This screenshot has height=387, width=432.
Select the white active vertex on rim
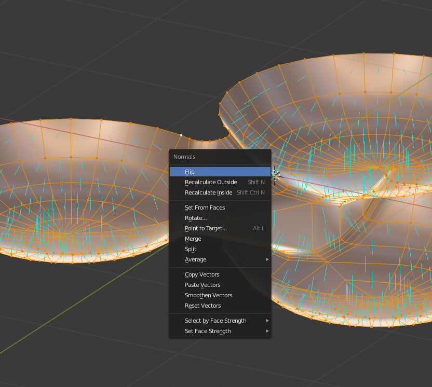pyautogui.click(x=181, y=135)
